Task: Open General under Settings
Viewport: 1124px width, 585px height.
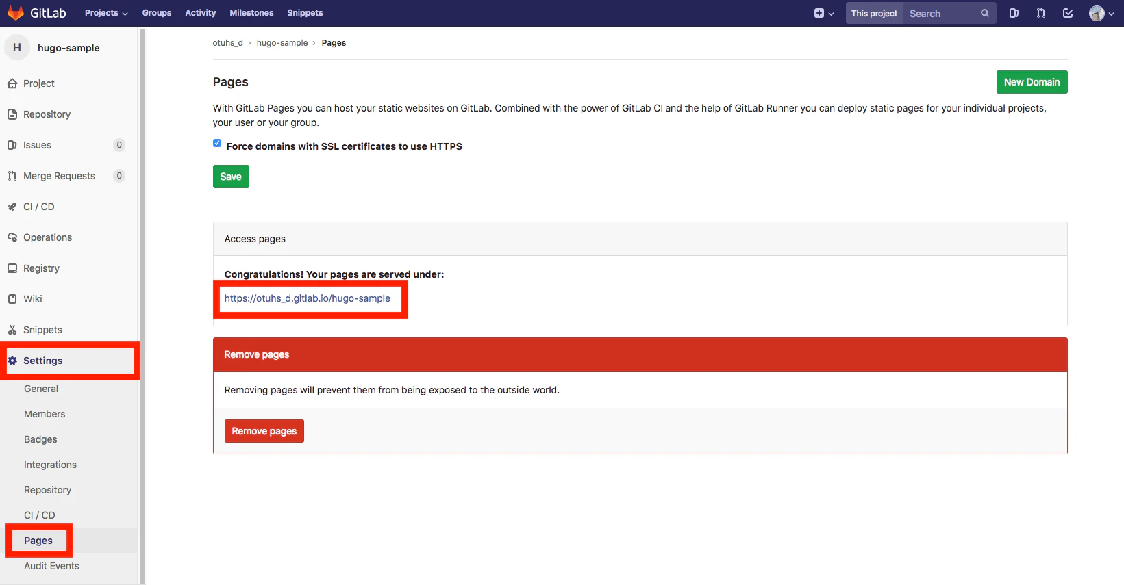Action: (41, 389)
